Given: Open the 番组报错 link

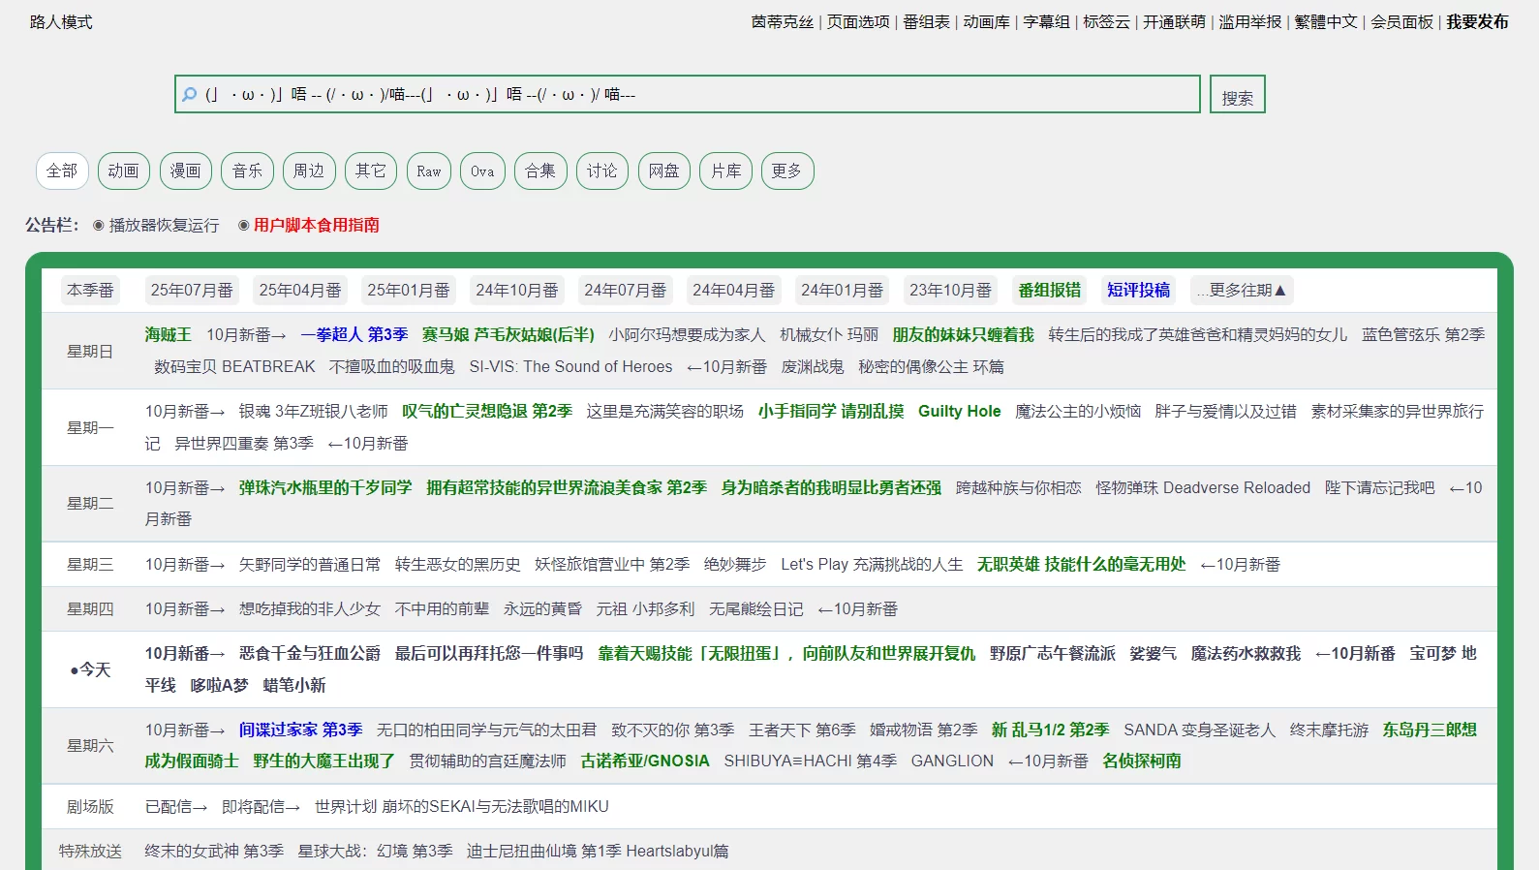Looking at the screenshot, I should [1049, 290].
